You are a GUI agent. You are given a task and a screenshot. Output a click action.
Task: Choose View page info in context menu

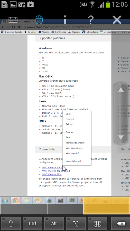point(77,153)
